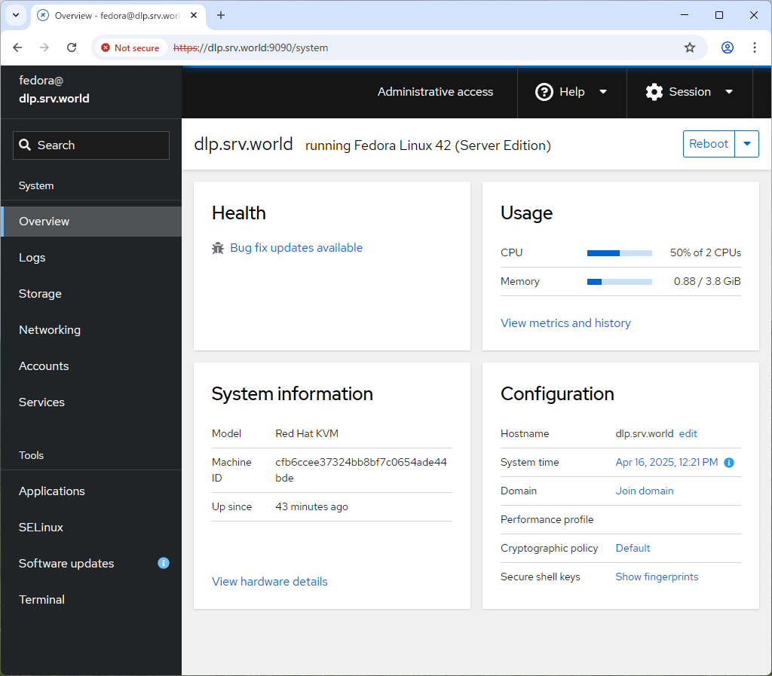Open View hardware details link
This screenshot has height=676, width=772.
coord(270,582)
